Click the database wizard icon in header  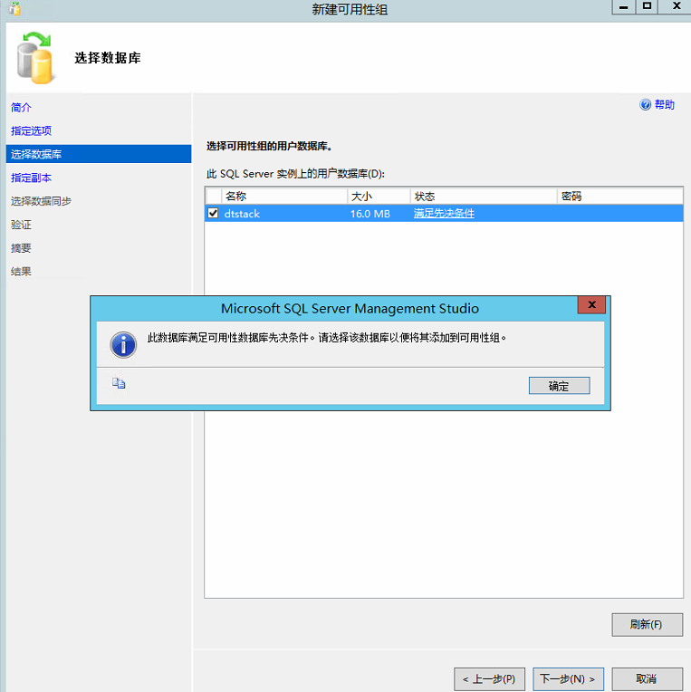pyautogui.click(x=35, y=58)
